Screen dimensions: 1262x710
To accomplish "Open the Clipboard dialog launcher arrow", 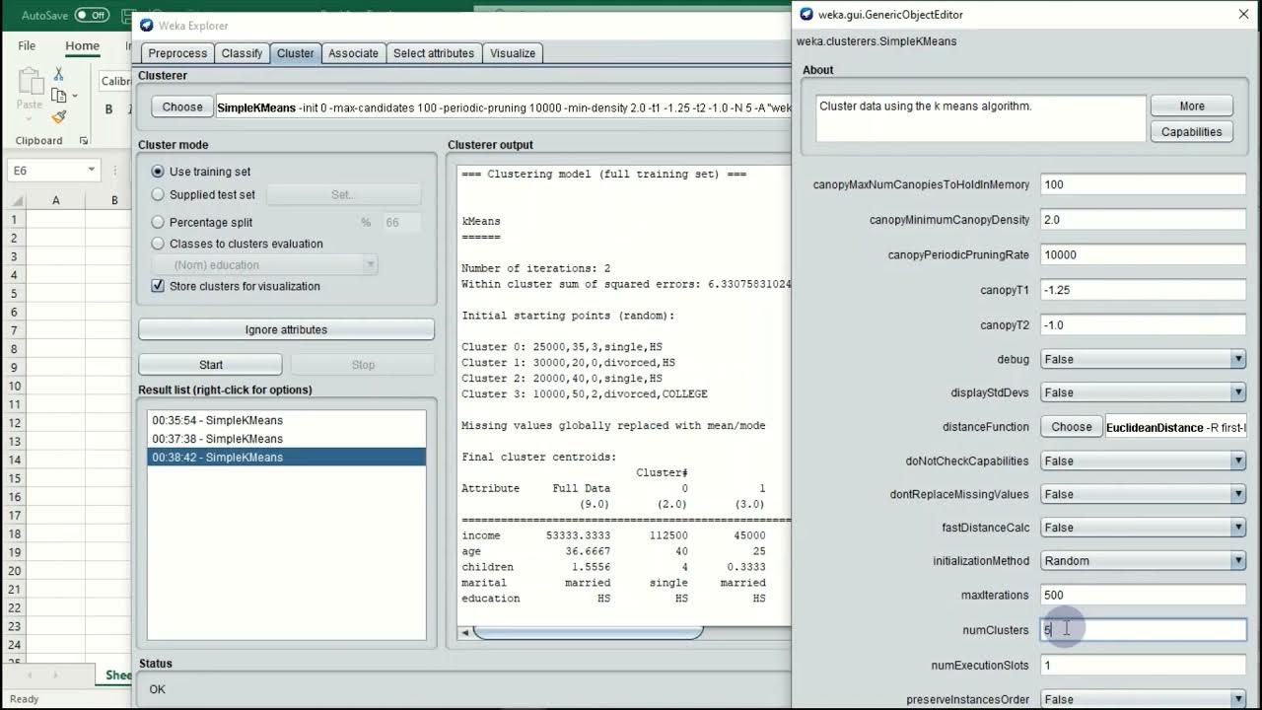I will (x=83, y=141).
